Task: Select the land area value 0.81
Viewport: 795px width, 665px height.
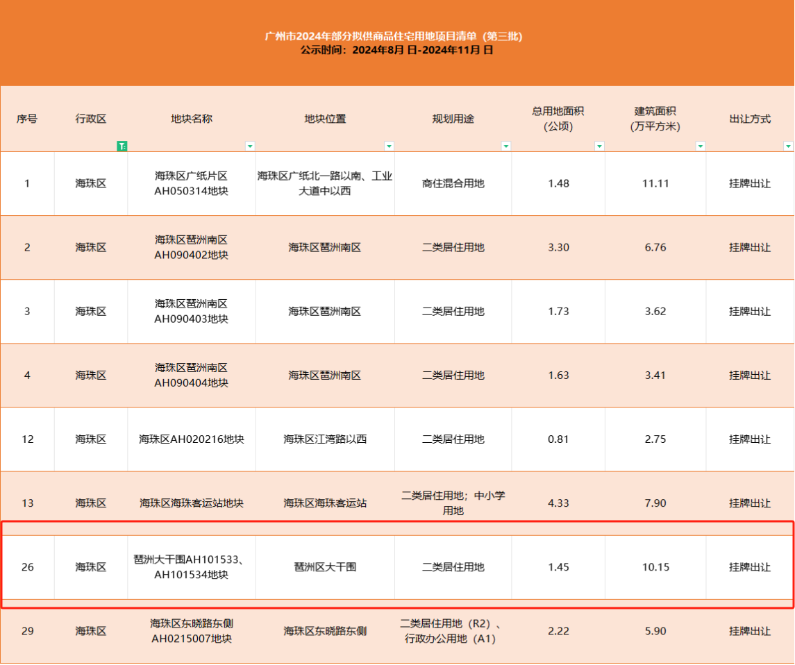Action: 558,439
